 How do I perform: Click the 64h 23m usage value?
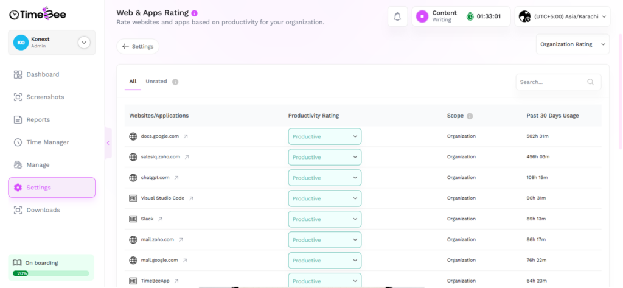(538, 281)
